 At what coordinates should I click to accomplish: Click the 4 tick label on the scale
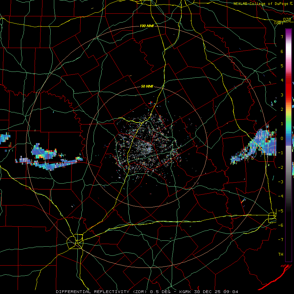[x=282, y=80]
